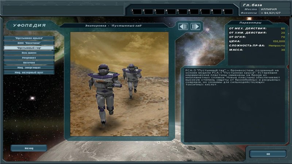Click the ОТ ОГНЯ value 70
Screen dimensions: 292x164
[283, 37]
